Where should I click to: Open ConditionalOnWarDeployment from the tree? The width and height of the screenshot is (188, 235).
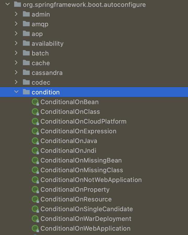[86, 219]
